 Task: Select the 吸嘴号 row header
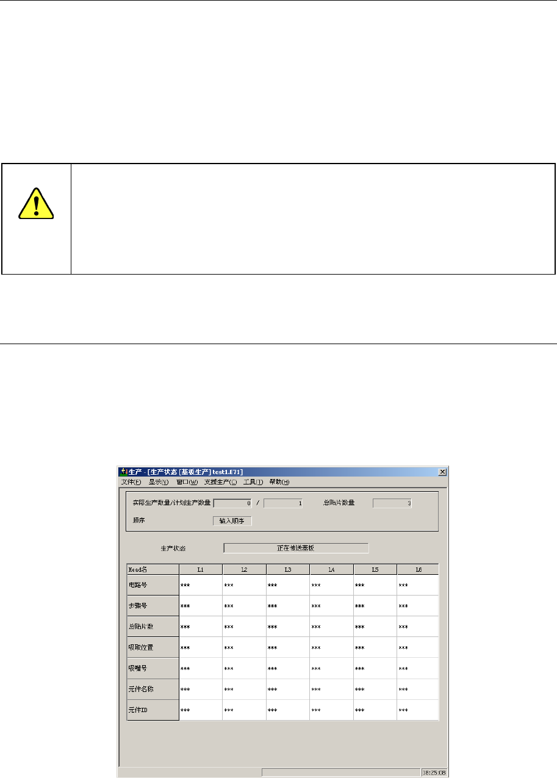tap(153, 668)
